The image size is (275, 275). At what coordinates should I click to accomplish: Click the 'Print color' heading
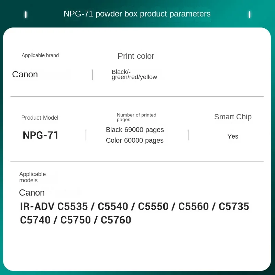coord(136,56)
